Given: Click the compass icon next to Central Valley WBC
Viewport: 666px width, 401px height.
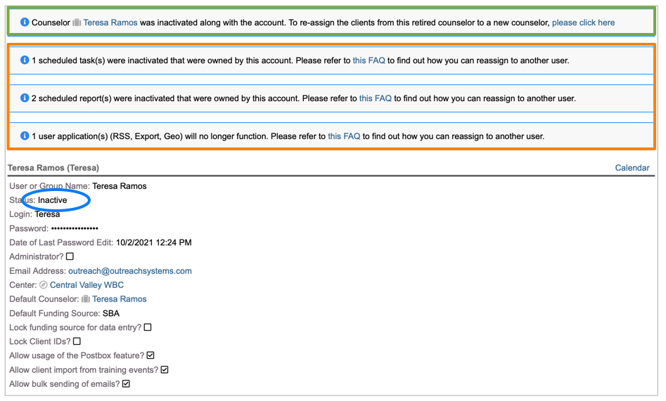Looking at the screenshot, I should pos(44,285).
